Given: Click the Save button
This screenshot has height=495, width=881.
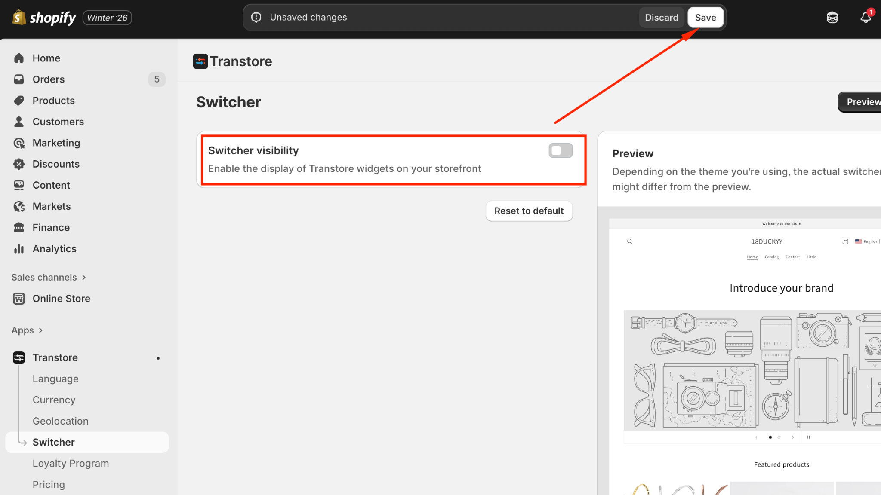Looking at the screenshot, I should pyautogui.click(x=705, y=18).
